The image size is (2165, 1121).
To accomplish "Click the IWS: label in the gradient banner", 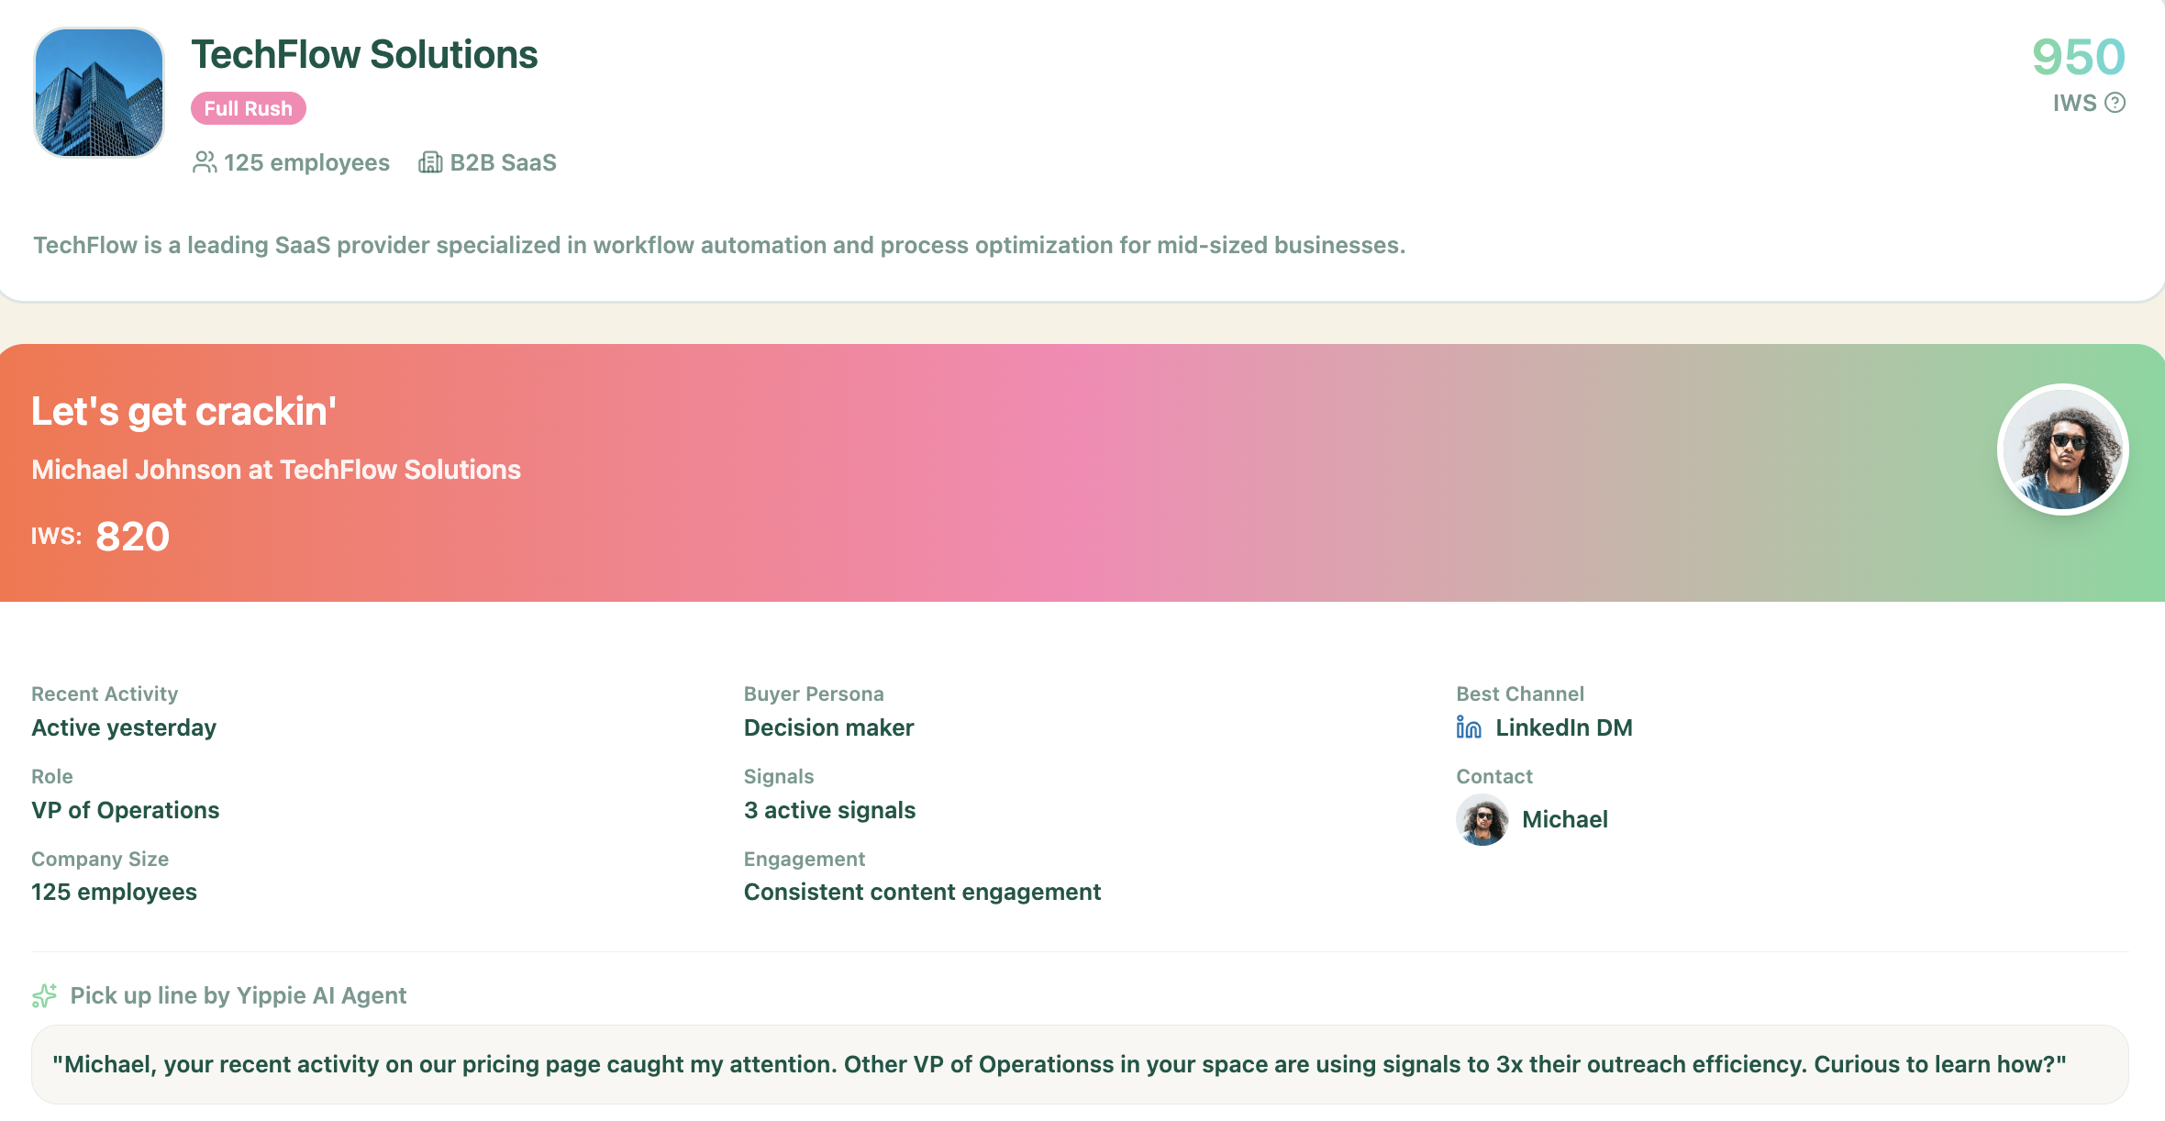I will (x=57, y=536).
